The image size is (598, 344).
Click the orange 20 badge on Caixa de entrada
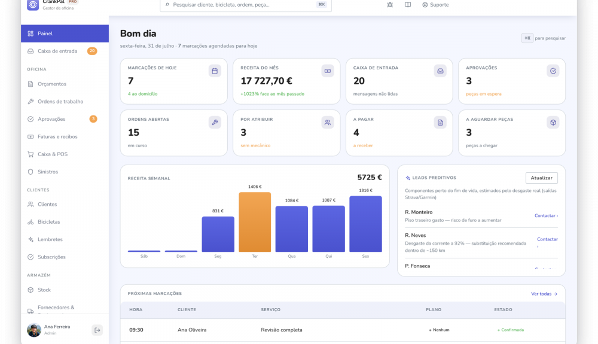[x=92, y=51]
